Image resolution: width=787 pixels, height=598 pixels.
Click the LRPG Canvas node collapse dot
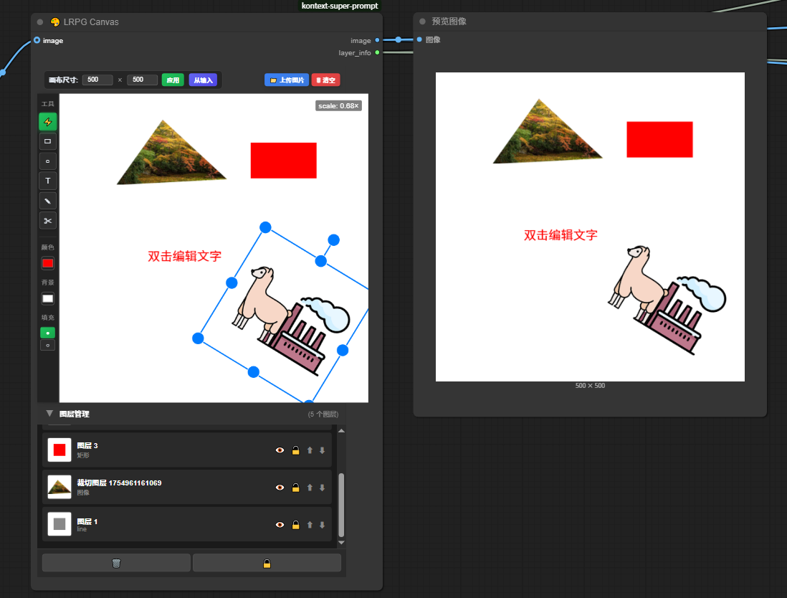40,22
